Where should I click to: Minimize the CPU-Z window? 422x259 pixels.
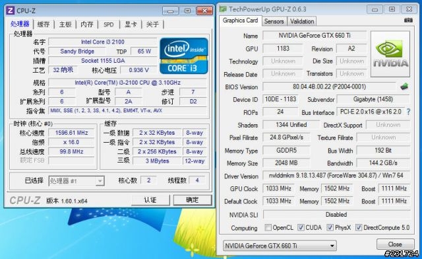point(170,11)
